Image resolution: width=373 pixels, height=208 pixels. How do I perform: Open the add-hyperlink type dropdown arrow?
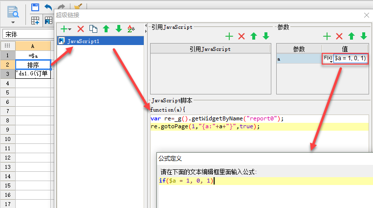click(70, 29)
